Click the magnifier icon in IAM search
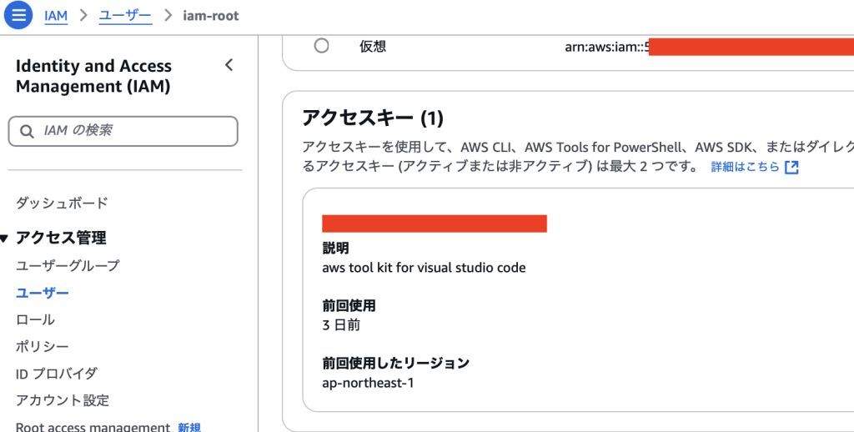Viewport: 854px width, 432px height. [x=28, y=131]
